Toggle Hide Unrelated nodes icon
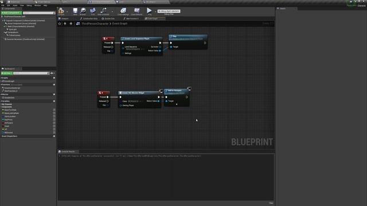 (103, 11)
